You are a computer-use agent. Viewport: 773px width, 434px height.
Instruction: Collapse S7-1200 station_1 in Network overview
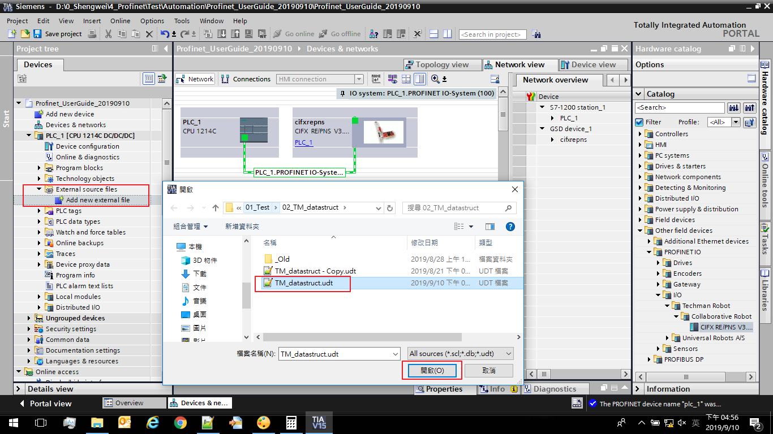[x=542, y=107]
